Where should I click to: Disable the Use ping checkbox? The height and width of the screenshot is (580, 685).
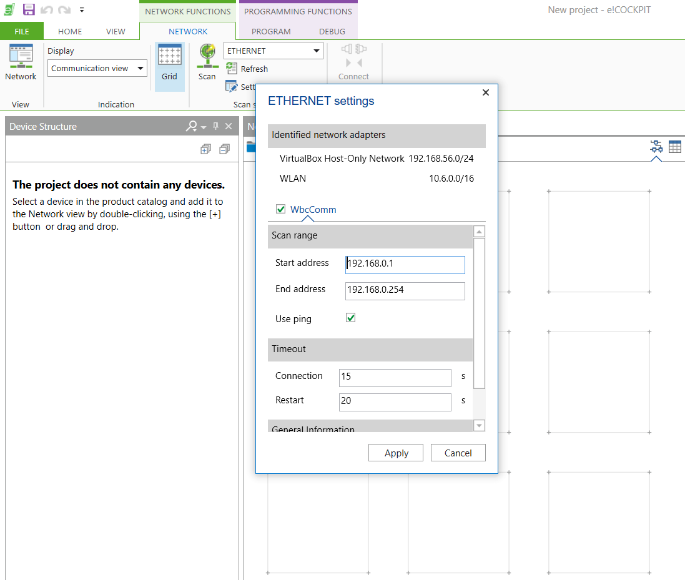[351, 318]
